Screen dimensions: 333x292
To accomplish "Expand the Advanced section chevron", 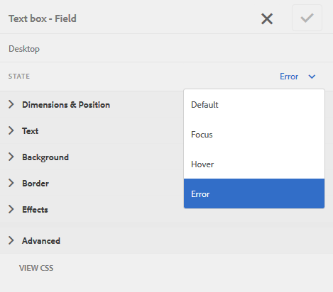I will (11, 240).
